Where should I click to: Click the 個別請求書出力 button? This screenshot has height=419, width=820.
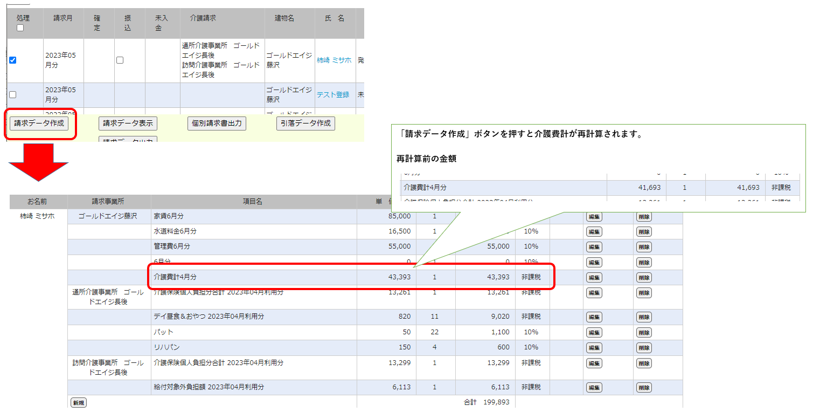(x=217, y=123)
